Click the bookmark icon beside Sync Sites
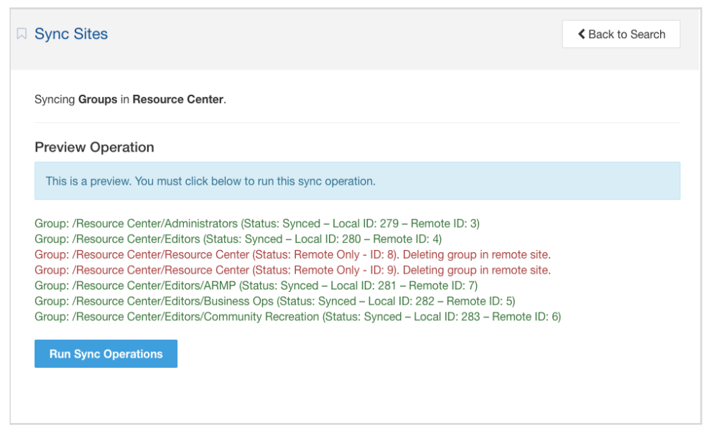Image resolution: width=714 pixels, height=441 pixels. click(22, 34)
